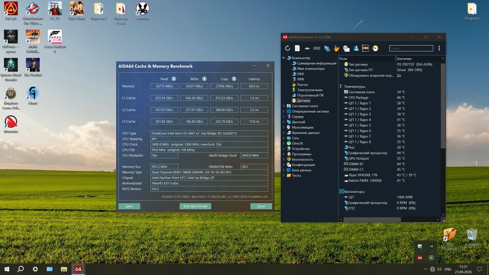Viewport: 489px width, 275px height.
Task: Select Датчики in the tree
Action: tap(304, 101)
